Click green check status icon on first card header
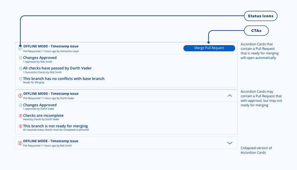 20,48
